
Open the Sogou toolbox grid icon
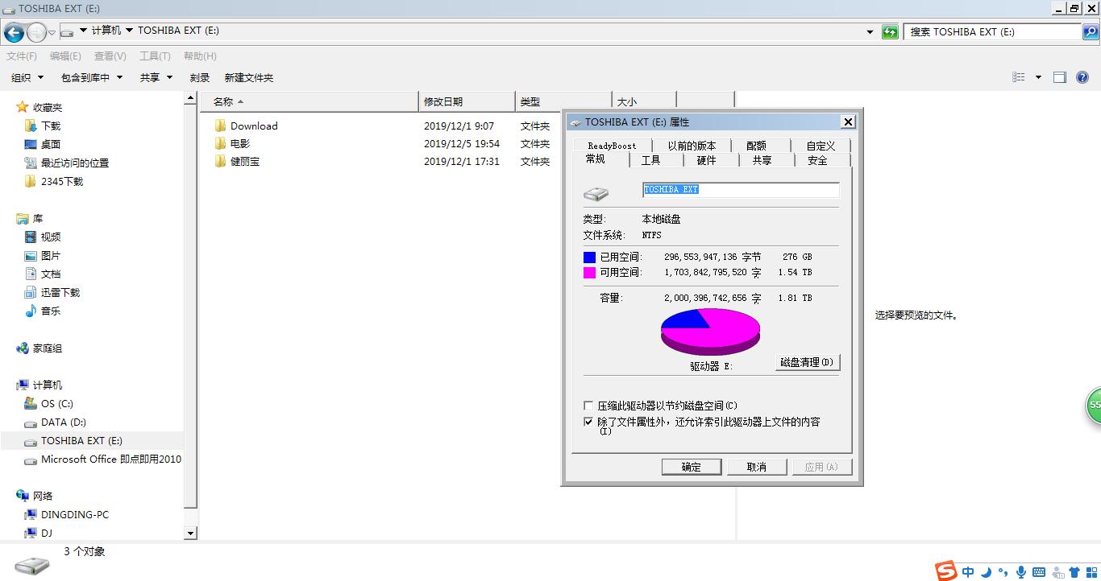pos(1091,571)
